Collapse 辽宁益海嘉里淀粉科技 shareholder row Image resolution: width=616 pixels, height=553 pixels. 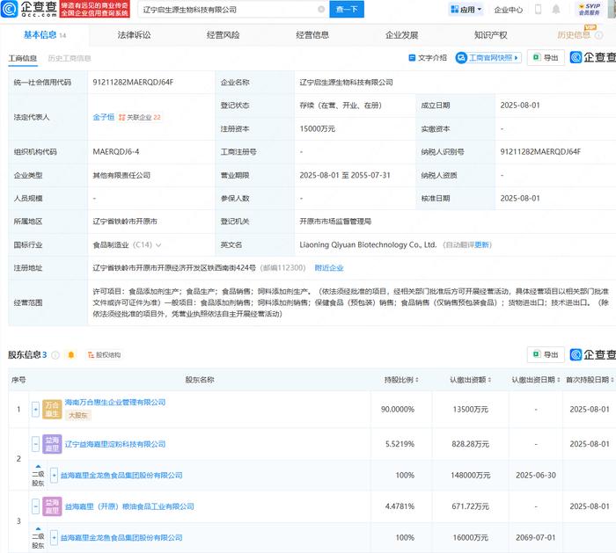[35, 444]
